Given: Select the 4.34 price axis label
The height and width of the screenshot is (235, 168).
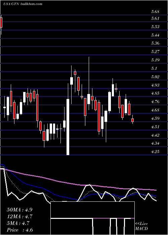Looking at the screenshot, I should [155, 143].
